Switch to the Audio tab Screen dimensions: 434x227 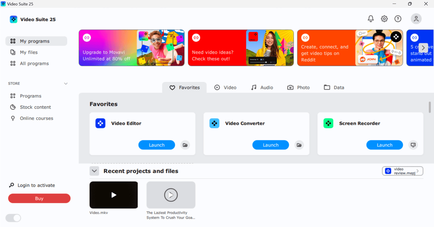[x=262, y=87]
